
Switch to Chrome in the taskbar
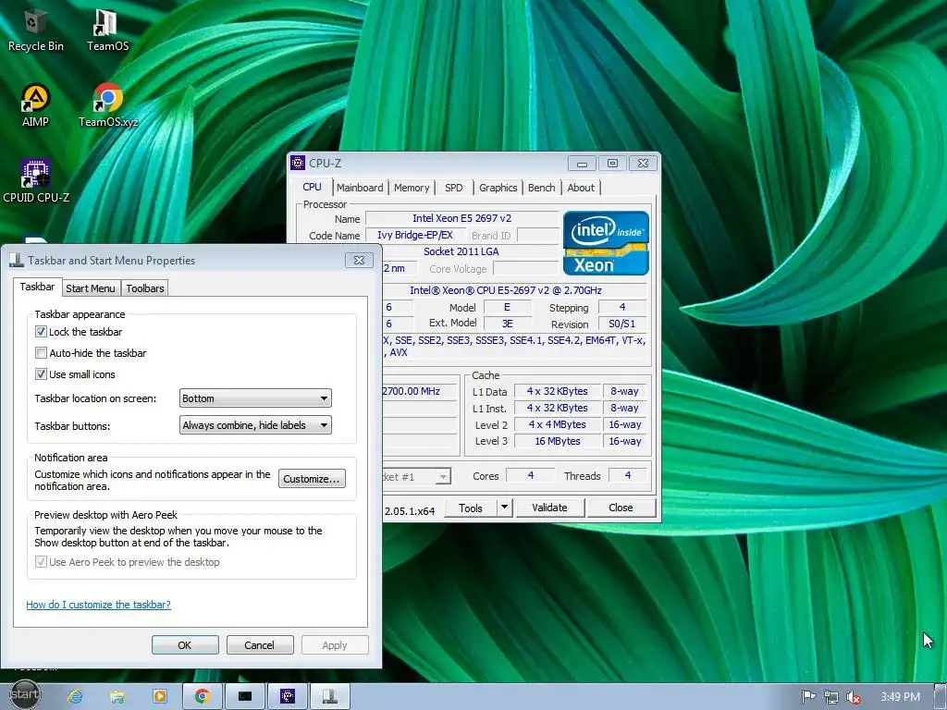pyautogui.click(x=203, y=697)
